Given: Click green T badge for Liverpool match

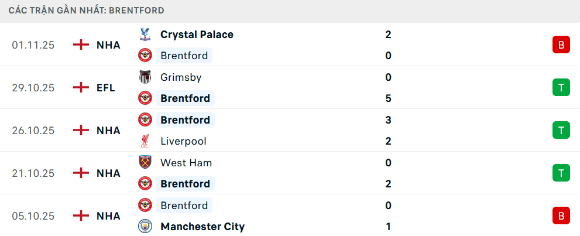Looking at the screenshot, I should tap(561, 130).
